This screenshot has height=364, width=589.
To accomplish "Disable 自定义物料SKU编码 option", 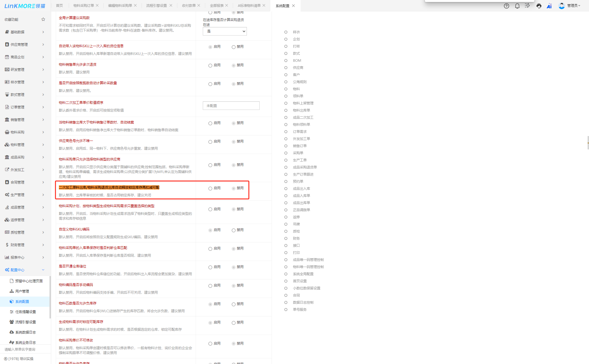I will (233, 230).
